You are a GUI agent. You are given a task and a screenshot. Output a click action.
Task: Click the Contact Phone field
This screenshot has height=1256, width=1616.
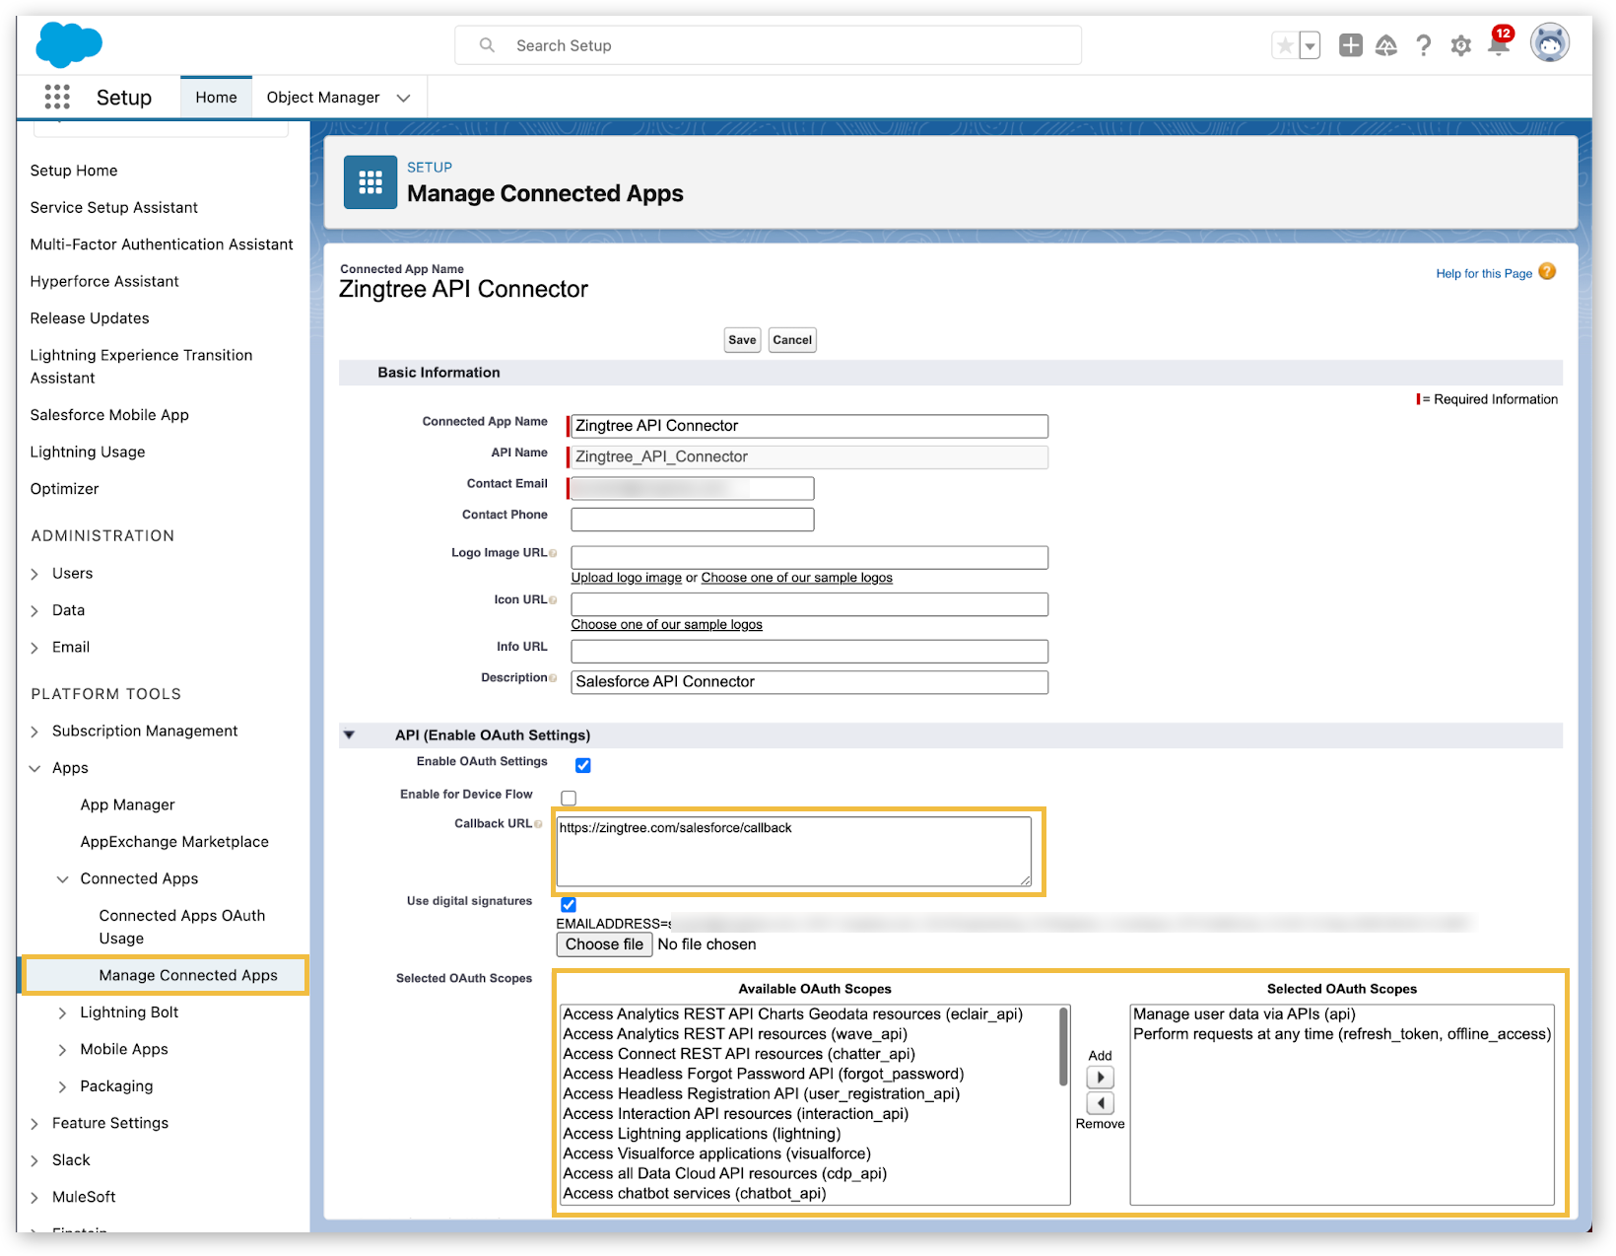(693, 520)
